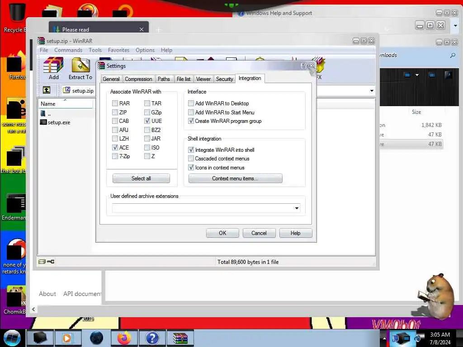
Task: Check Add WinRAR to Start Menu
Action: click(x=191, y=112)
